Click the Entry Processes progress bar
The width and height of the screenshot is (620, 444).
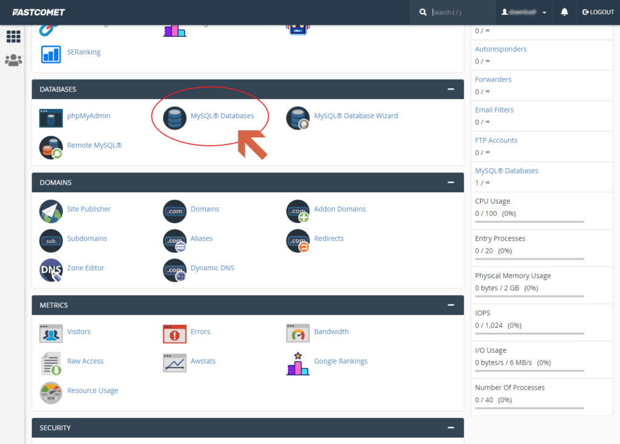click(529, 259)
